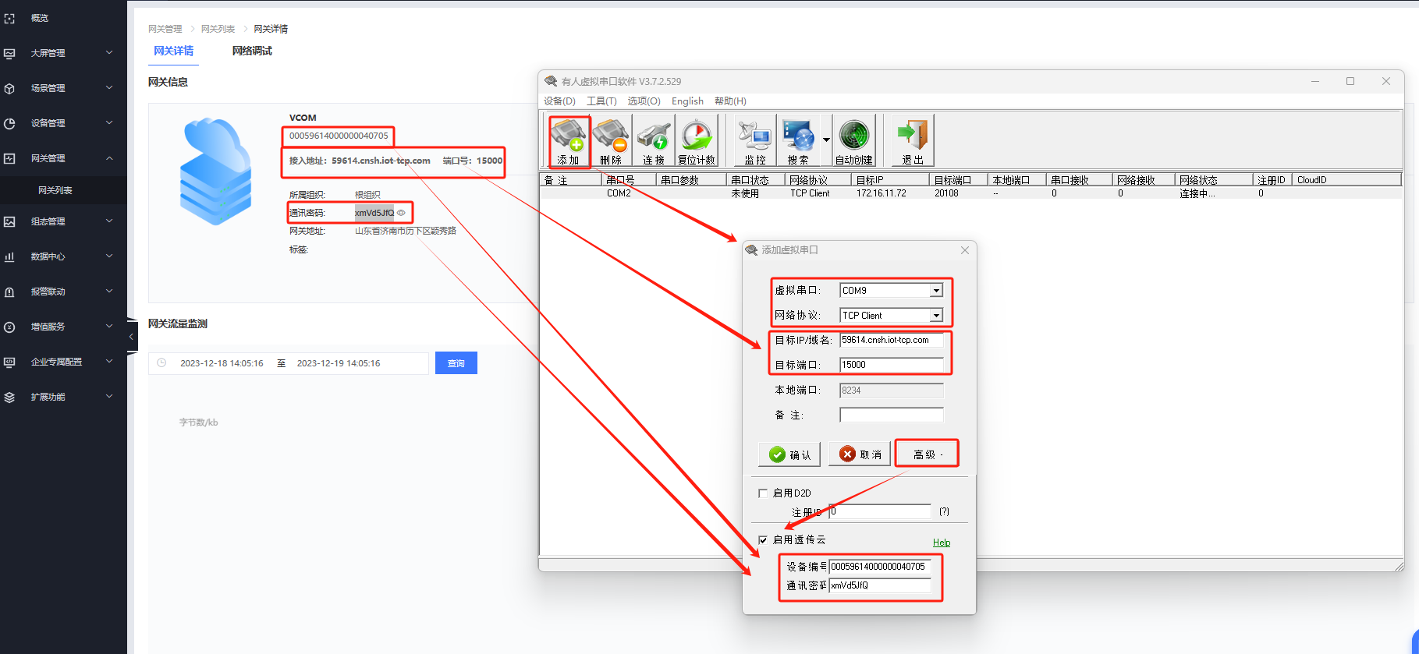Image resolution: width=1419 pixels, height=654 pixels.
Task: Click the 目标端口 input field
Action: point(891,365)
